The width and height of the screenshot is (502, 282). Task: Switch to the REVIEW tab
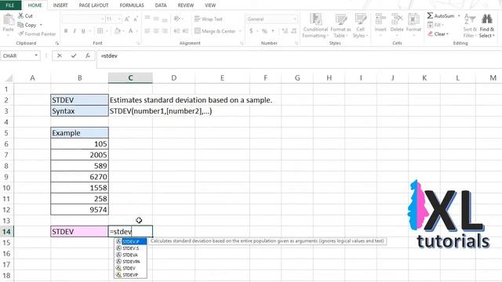click(x=186, y=5)
